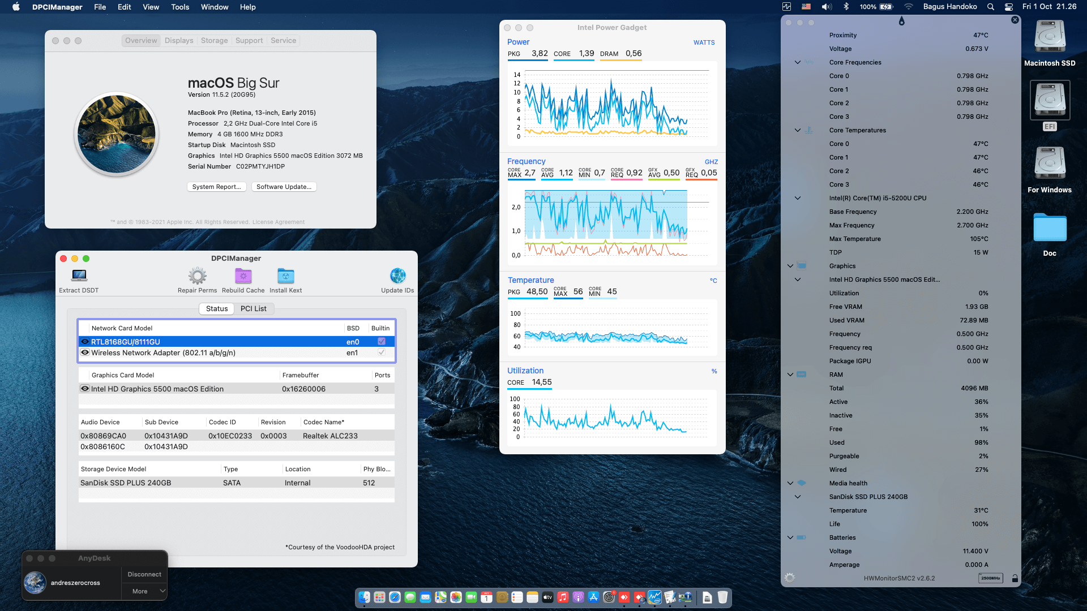
Task: Open Messages from the Dock
Action: click(x=410, y=597)
